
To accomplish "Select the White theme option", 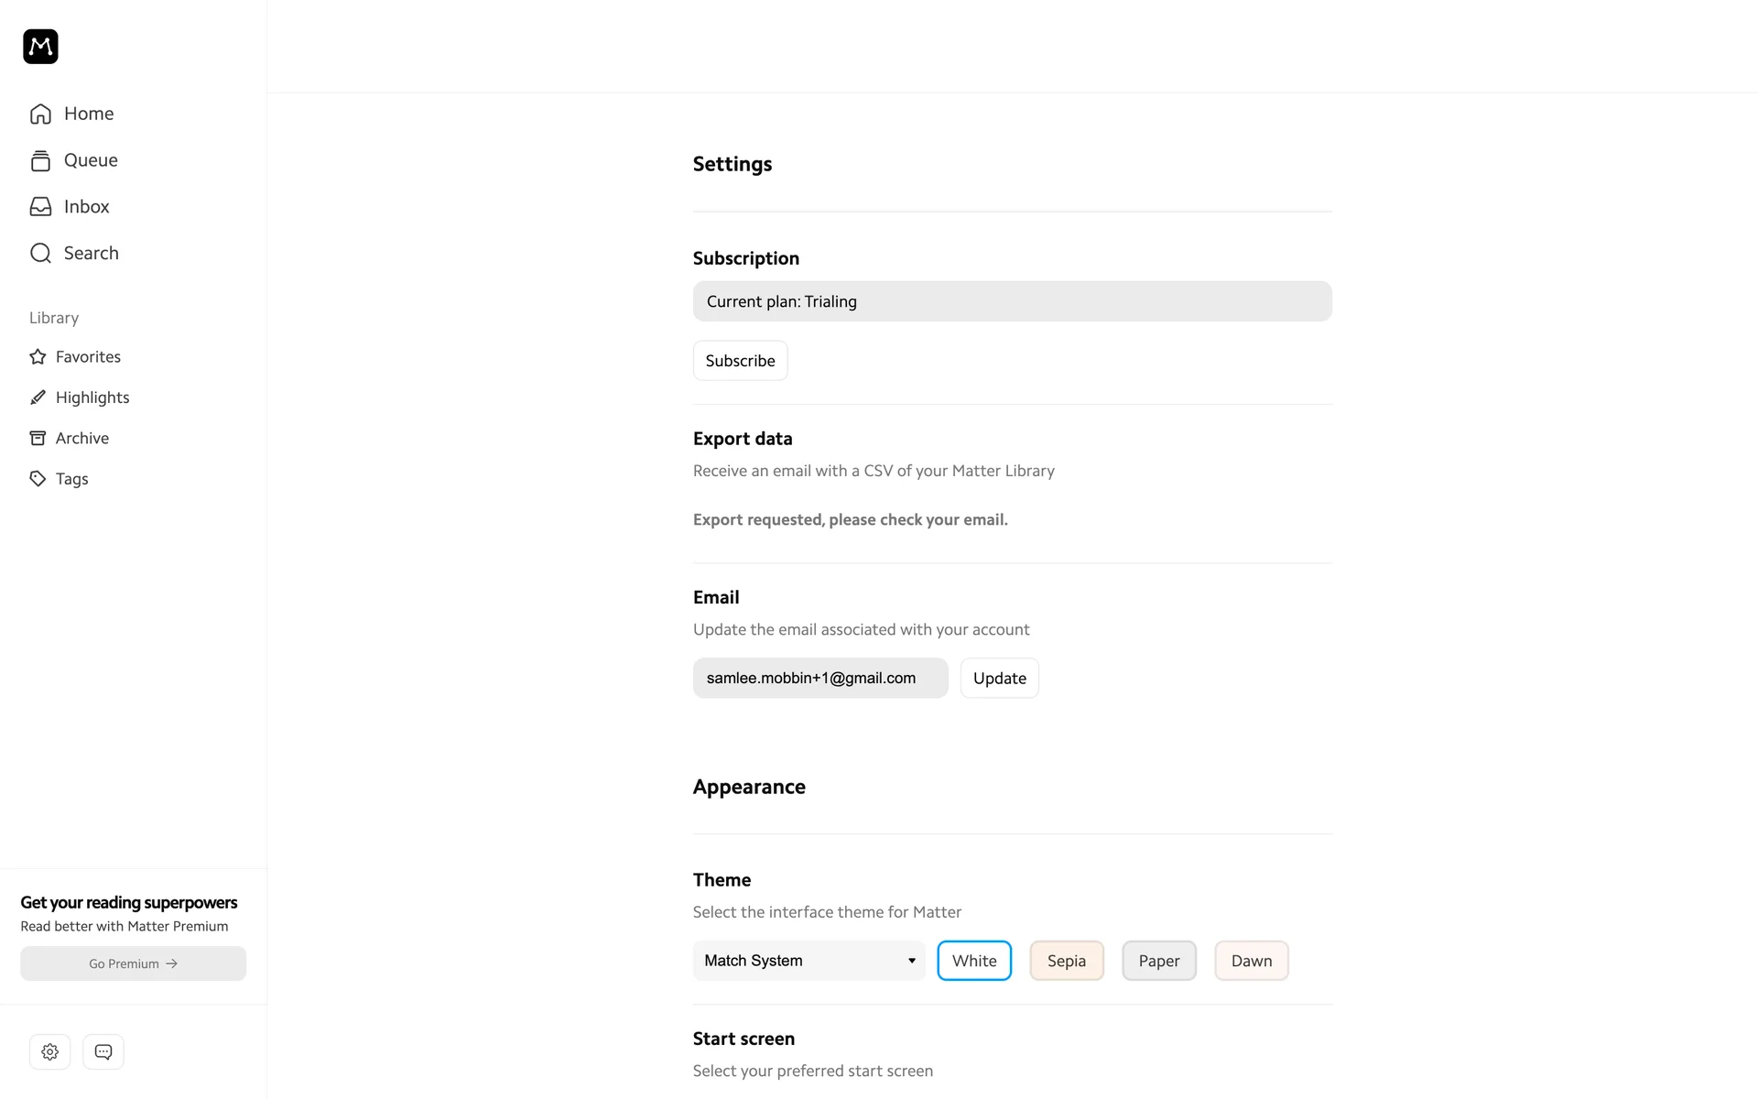I will [x=974, y=961].
